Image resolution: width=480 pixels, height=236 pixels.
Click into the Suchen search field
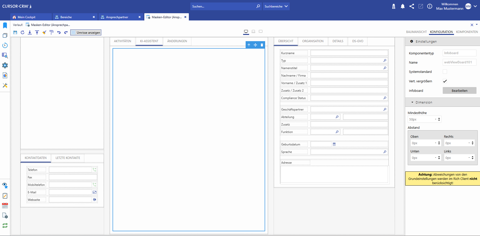click(x=223, y=6)
